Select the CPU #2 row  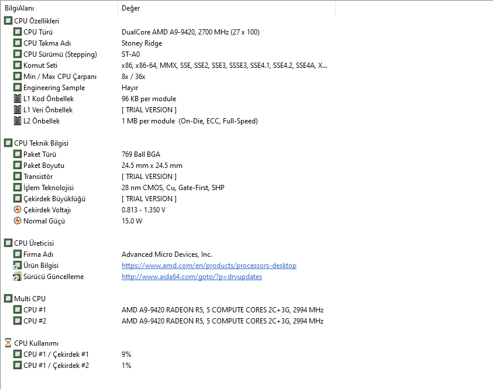(x=35, y=321)
